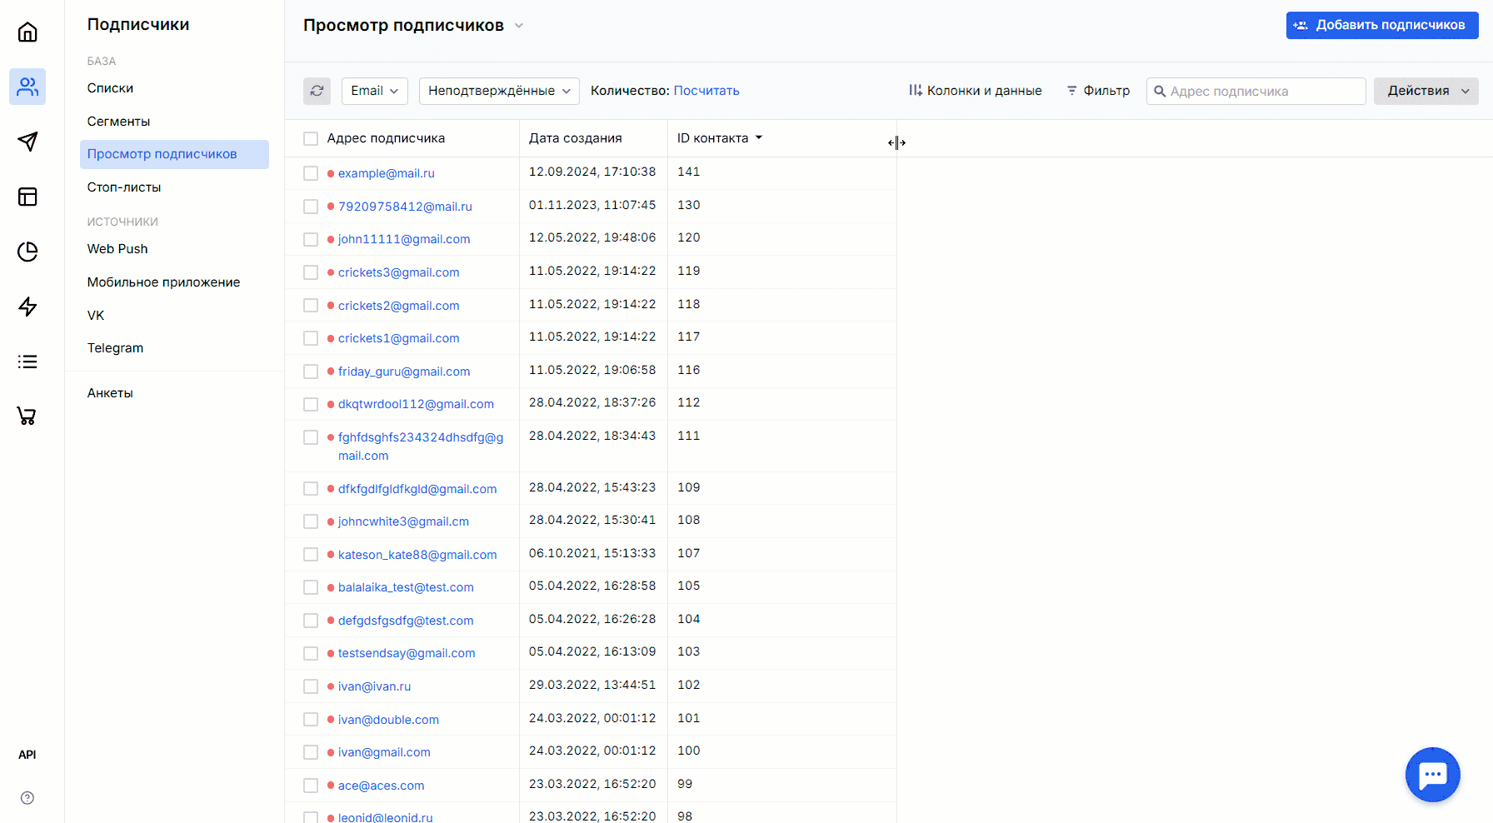Click the home icon in left sidebar

pyautogui.click(x=27, y=32)
